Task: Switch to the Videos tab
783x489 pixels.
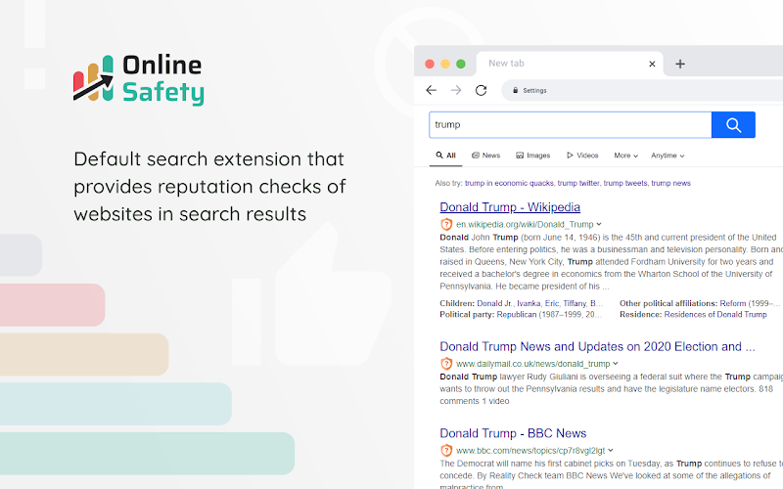Action: pos(582,156)
